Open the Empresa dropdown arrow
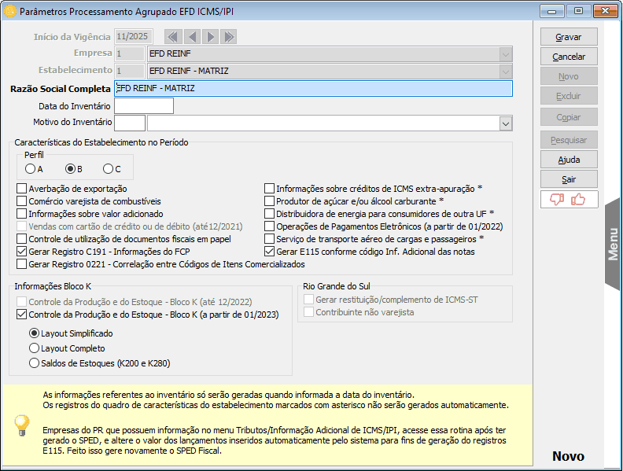Viewport: 623px width, 471px height. pos(505,54)
